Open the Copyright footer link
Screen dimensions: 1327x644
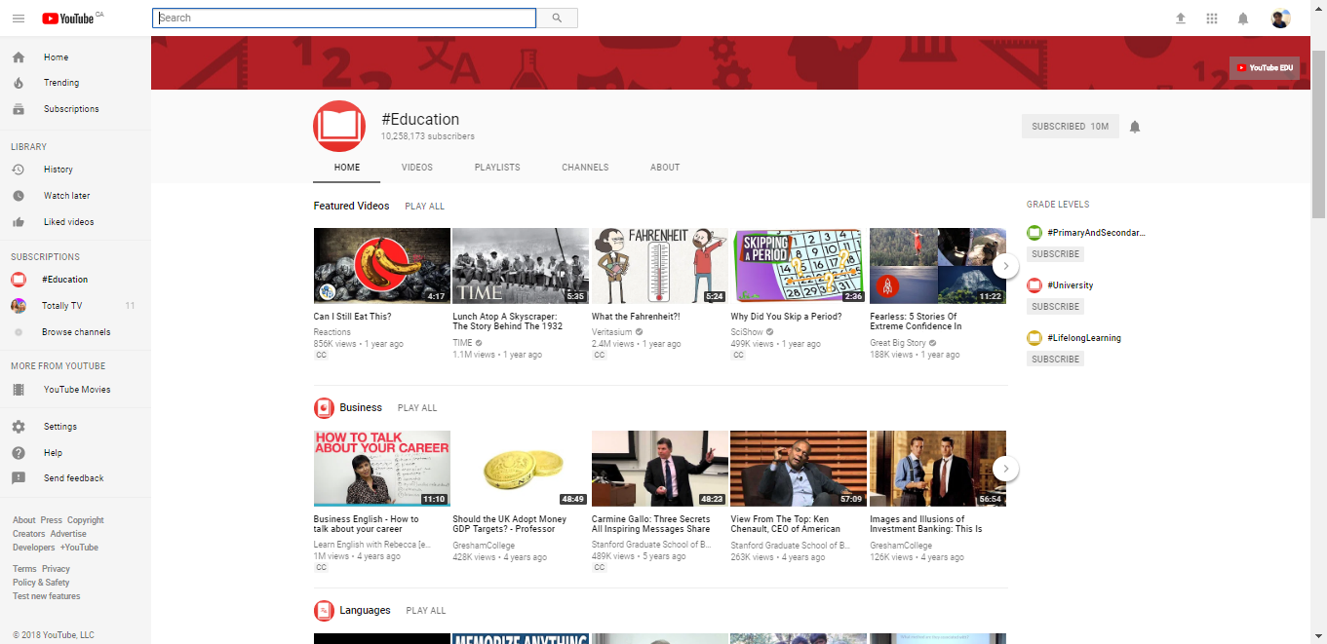pos(86,520)
